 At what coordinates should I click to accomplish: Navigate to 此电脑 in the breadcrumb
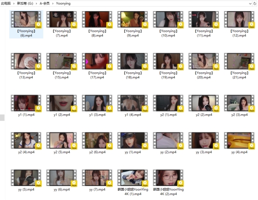click(6, 3)
